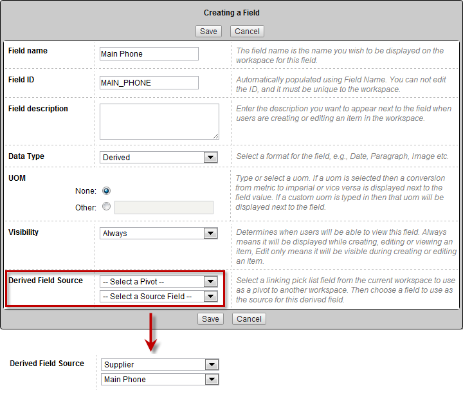
Task: Click the resize grip of description box
Action: (x=216, y=136)
